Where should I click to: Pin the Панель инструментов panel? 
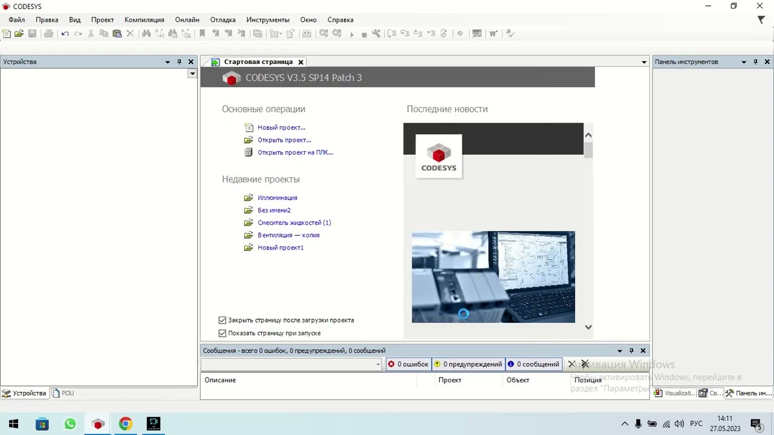(755, 62)
